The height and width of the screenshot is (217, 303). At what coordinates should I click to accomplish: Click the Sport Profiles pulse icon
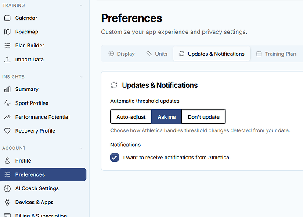tap(7, 103)
